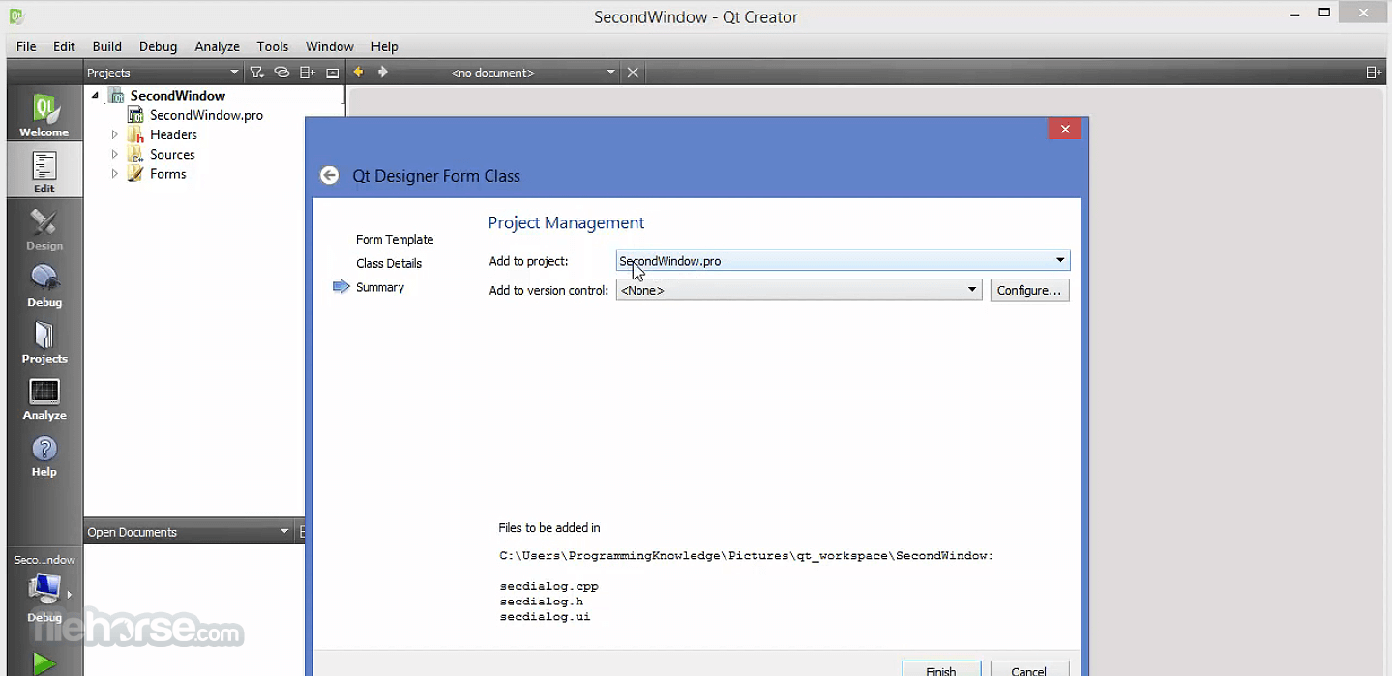The image size is (1392, 676).
Task: Collapse the SecondWindow project node
Action: pyautogui.click(x=95, y=96)
